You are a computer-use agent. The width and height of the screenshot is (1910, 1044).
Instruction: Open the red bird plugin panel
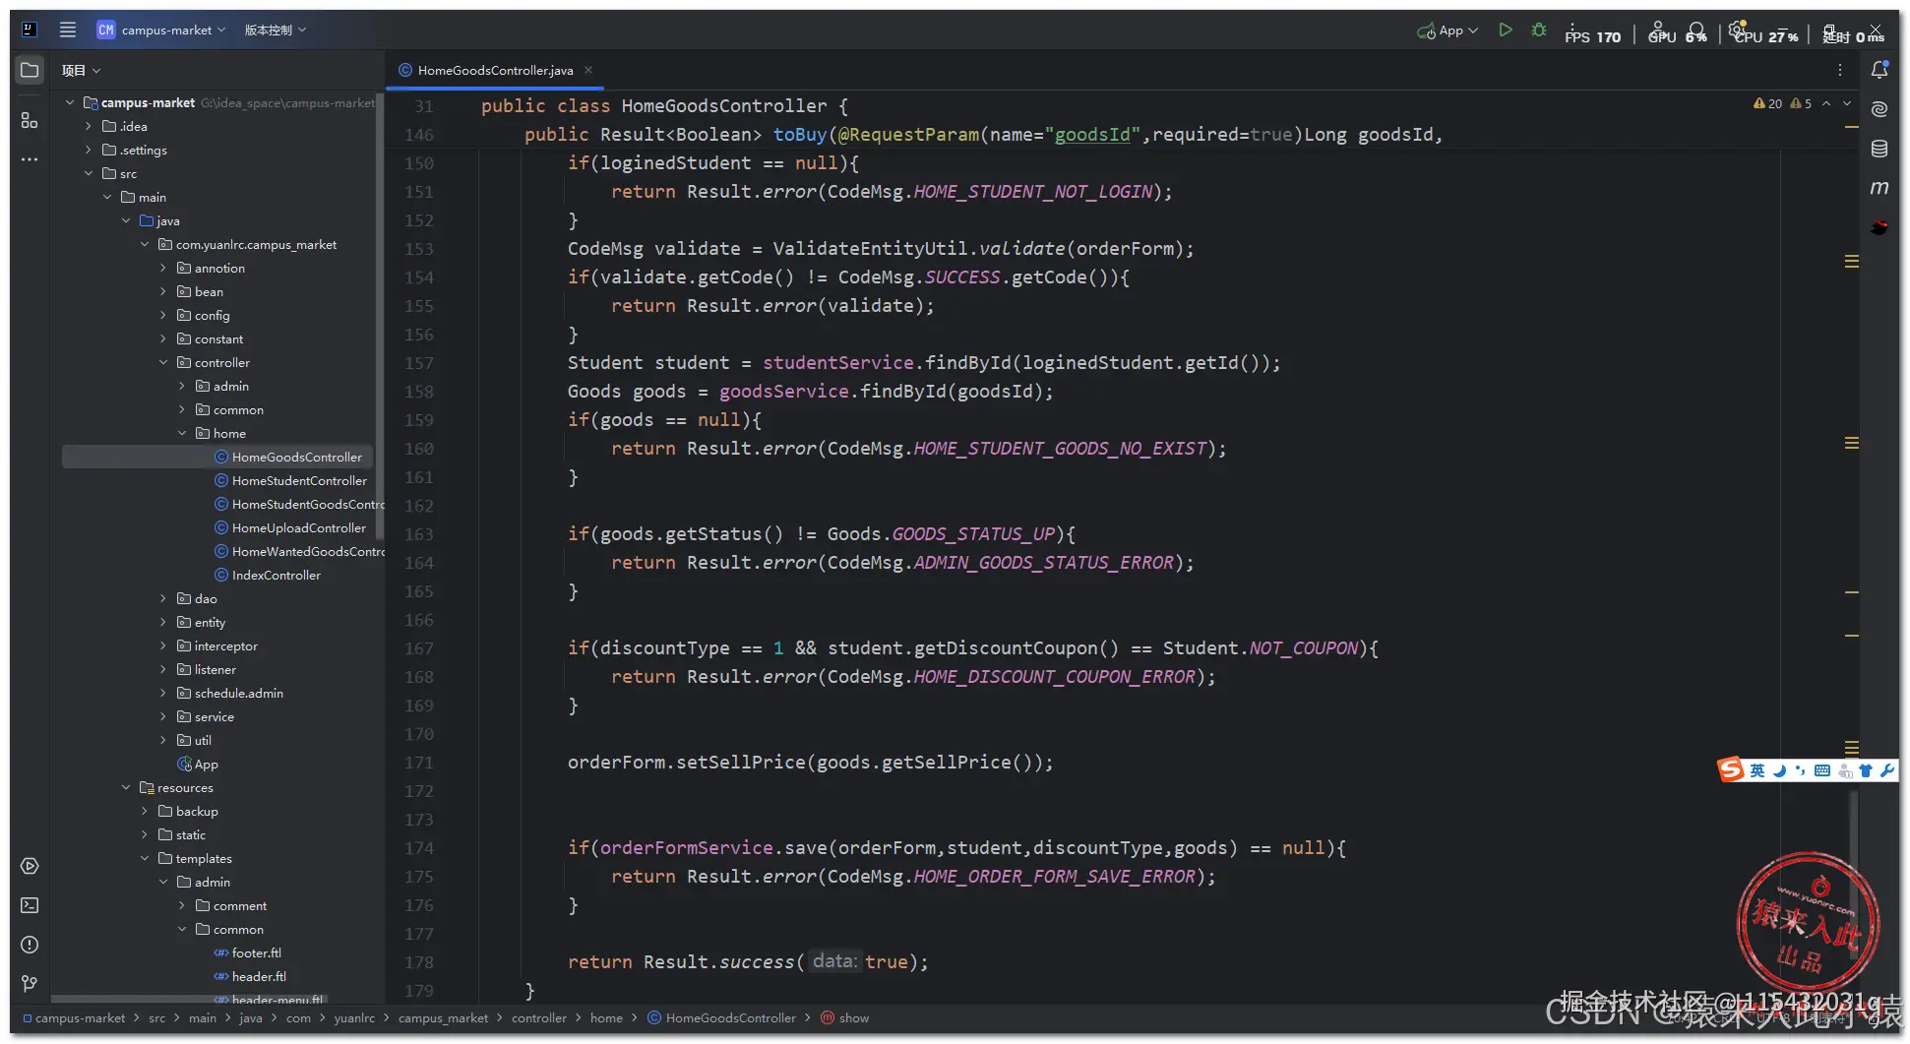pos(1879,227)
